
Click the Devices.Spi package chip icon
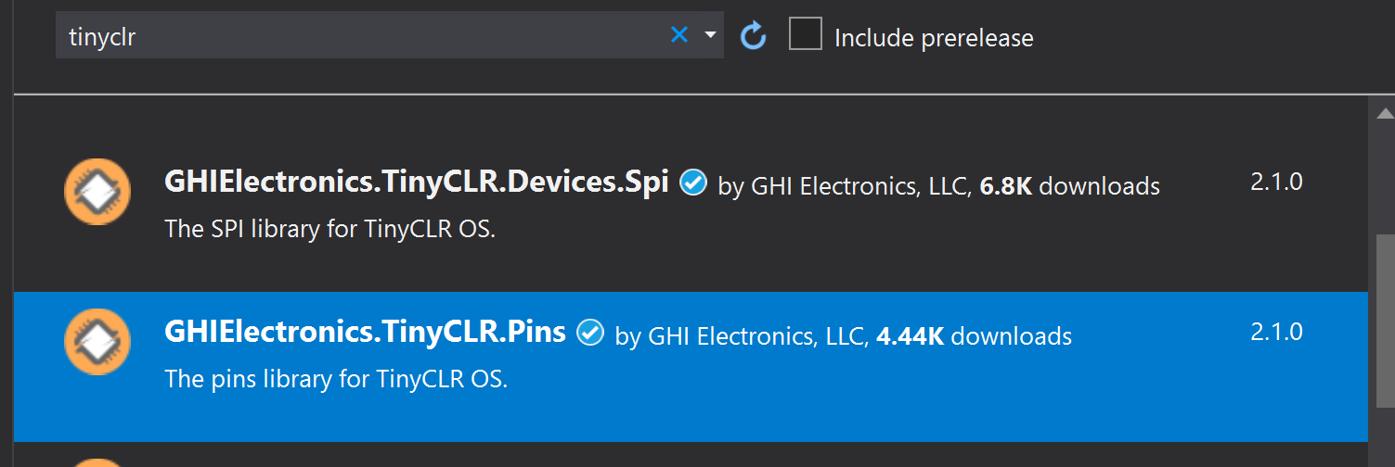(x=97, y=192)
